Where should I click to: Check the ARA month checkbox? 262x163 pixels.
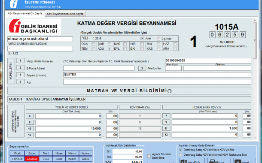tap(175, 48)
